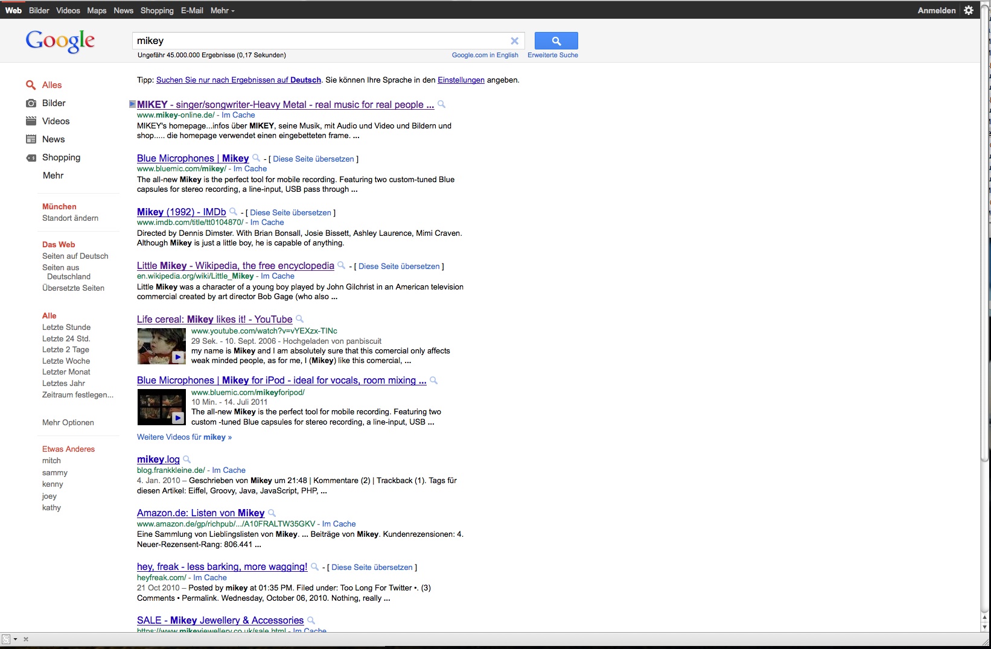The width and height of the screenshot is (991, 649).
Task: Click the blue search magnifier button
Action: pos(556,40)
